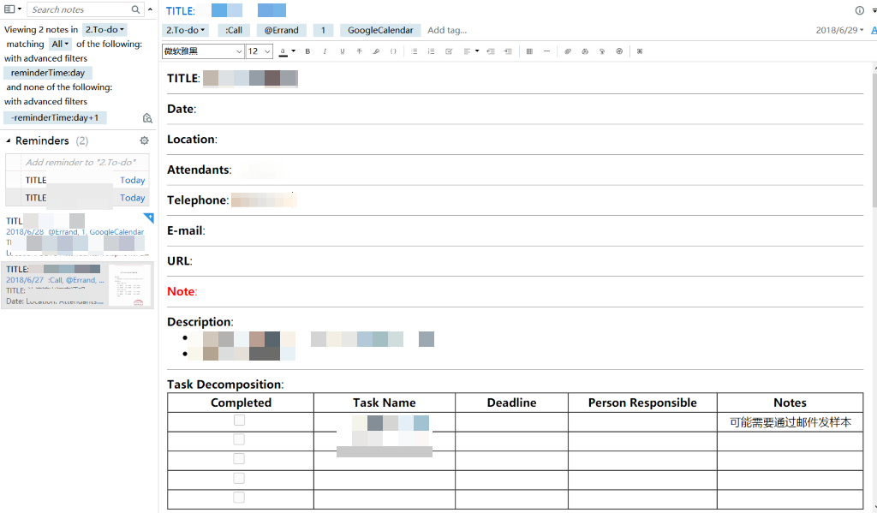
Task: Click the @Errand tag
Action: pyautogui.click(x=281, y=30)
